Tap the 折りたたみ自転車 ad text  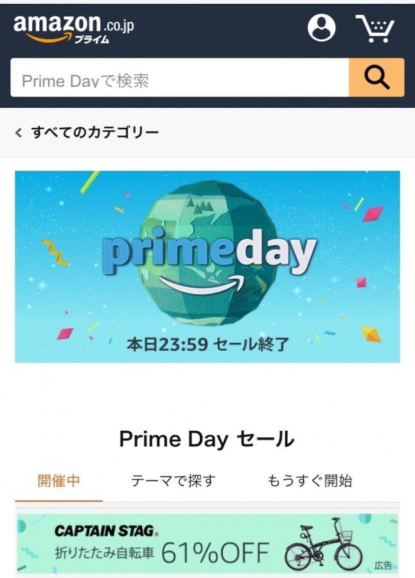point(105,553)
